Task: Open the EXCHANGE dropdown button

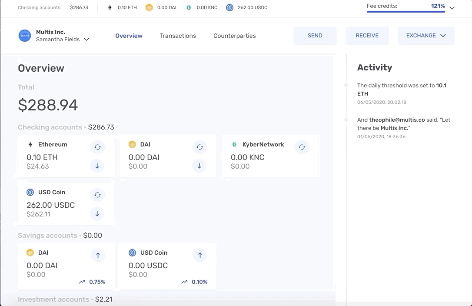Action: [x=426, y=36]
